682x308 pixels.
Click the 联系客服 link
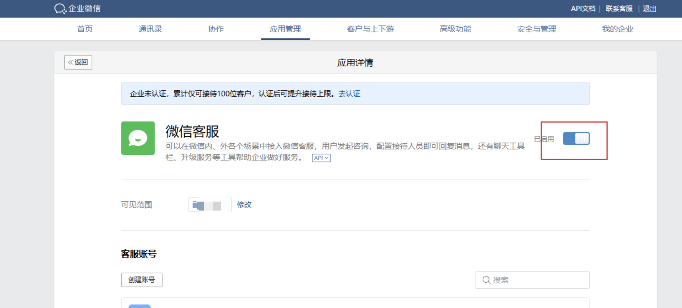click(x=619, y=9)
